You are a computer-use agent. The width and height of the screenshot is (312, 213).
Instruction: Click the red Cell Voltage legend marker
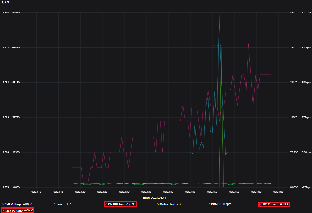point(3,205)
